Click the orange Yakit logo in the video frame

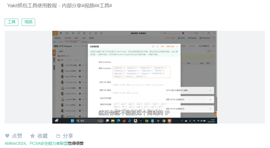[55, 33]
